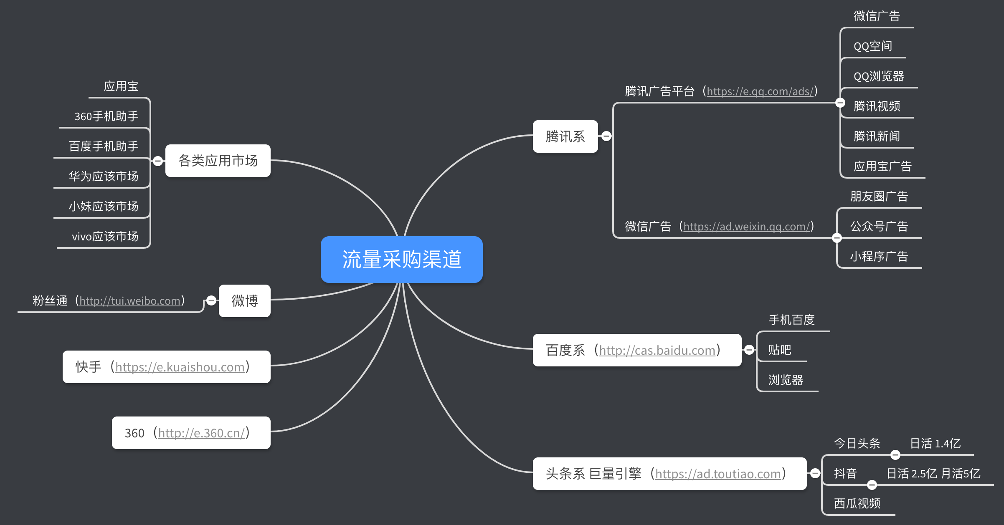Collapse the 各类应用市场 branch
The width and height of the screenshot is (1004, 525).
[158, 161]
